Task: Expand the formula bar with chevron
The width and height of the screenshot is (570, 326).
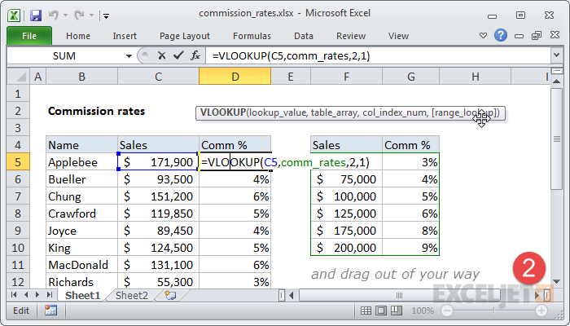Action: [x=556, y=55]
